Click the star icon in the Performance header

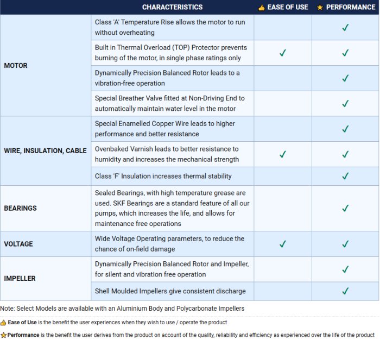(320, 7)
